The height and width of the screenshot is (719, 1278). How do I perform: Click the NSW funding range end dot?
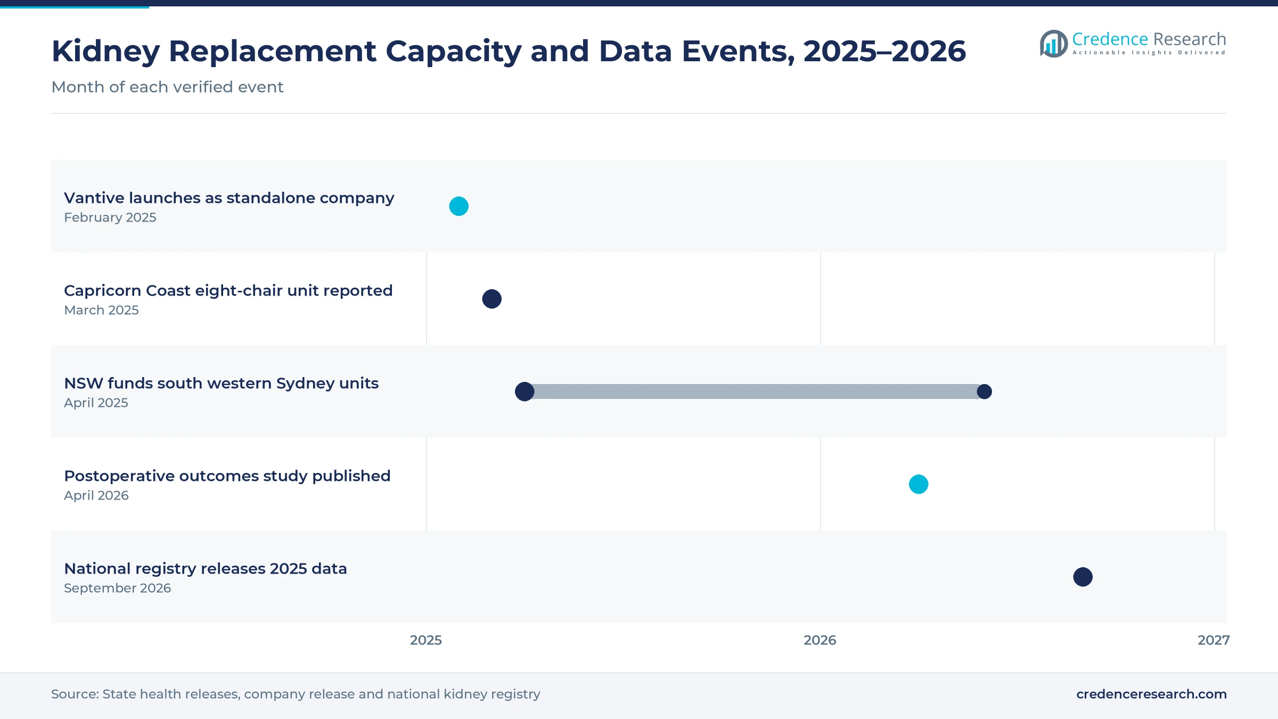click(984, 391)
